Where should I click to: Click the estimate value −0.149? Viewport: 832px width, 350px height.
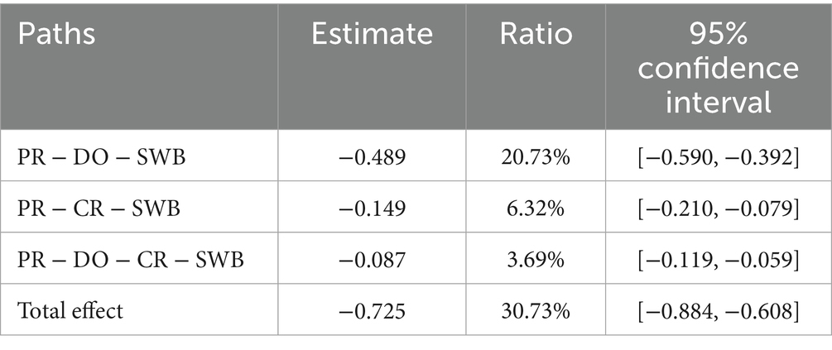click(373, 209)
